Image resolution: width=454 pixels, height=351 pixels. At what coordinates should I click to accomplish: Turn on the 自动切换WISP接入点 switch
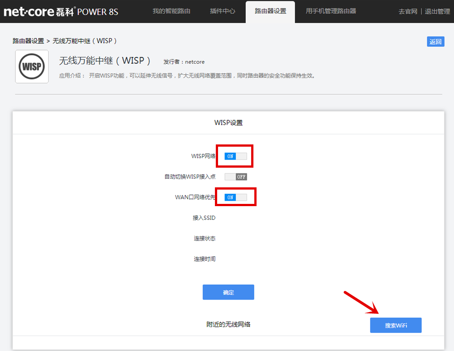pyautogui.click(x=236, y=177)
